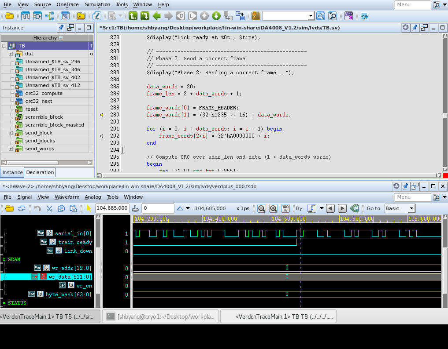Viewport: 448px width, 349px height.
Task: Expand the dut node in hierarchy
Action: click(x=11, y=54)
